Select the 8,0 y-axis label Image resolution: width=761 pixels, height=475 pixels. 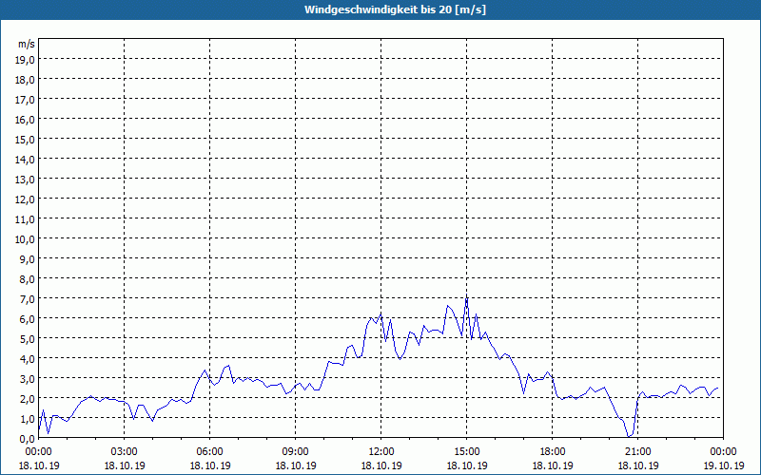click(29, 279)
